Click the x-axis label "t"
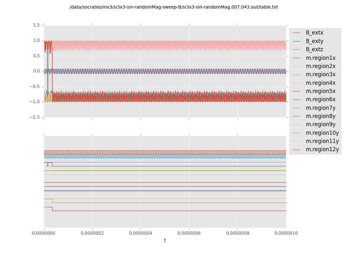The image size is (348, 253). (x=165, y=241)
